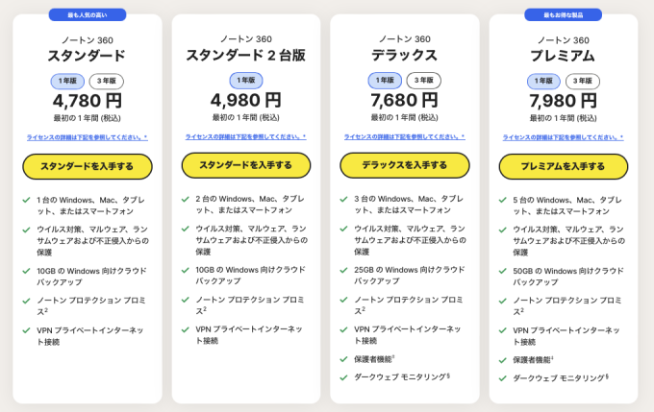The height and width of the screenshot is (412, 654).
Task: Click checkmark beside 1 台の Windows、Mac feature
Action: tap(26, 200)
